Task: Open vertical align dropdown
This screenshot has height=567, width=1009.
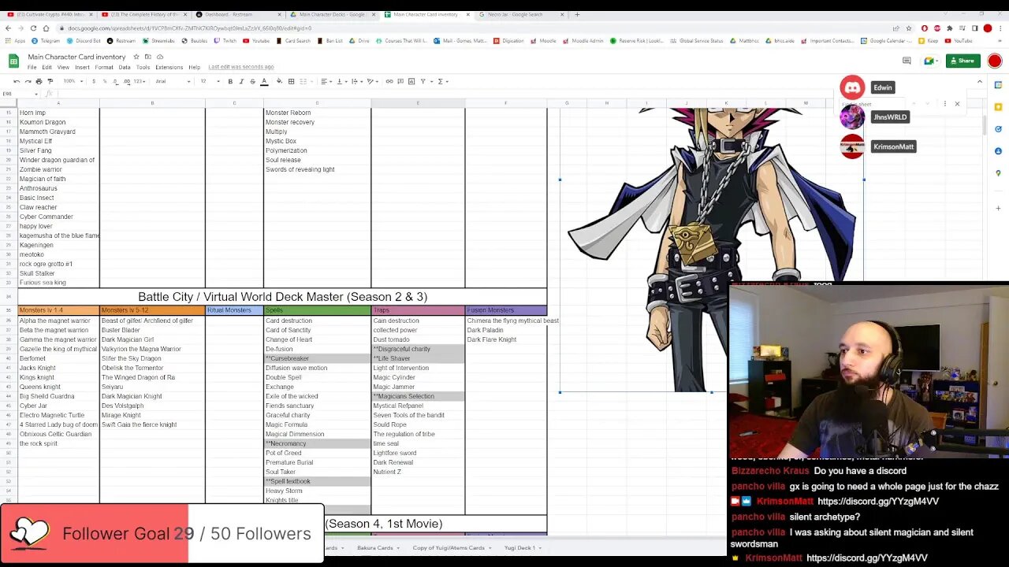Action: (x=341, y=81)
